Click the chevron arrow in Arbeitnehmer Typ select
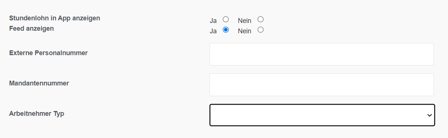This screenshot has height=138, width=448. click(429, 115)
